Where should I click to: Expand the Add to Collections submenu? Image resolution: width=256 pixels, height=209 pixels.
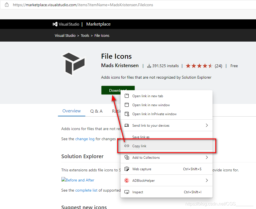207,157
